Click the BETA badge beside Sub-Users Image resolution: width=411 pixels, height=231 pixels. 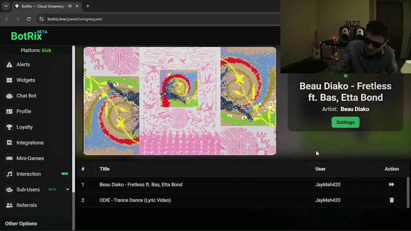point(52,190)
